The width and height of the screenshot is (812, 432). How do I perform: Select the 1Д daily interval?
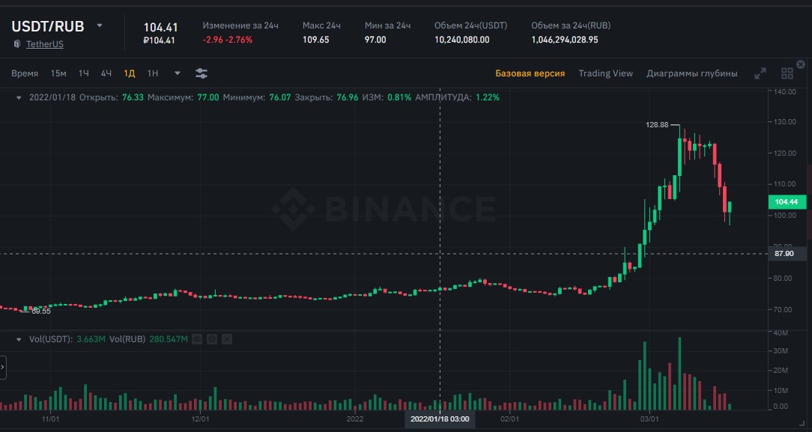coord(130,73)
